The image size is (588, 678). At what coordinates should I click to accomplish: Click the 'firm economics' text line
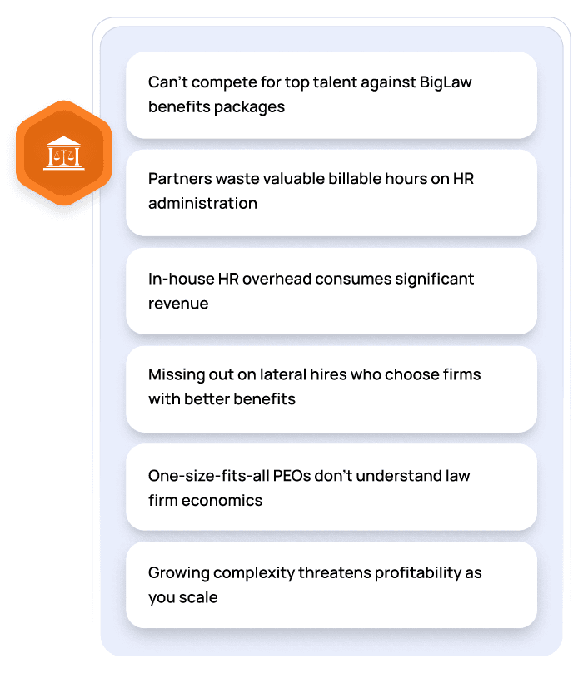tap(205, 500)
